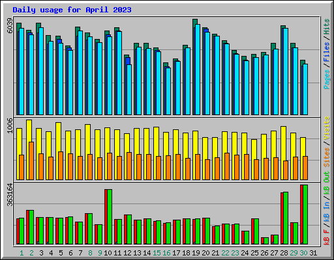Click the small green KB bar for day 26

click(x=266, y=240)
